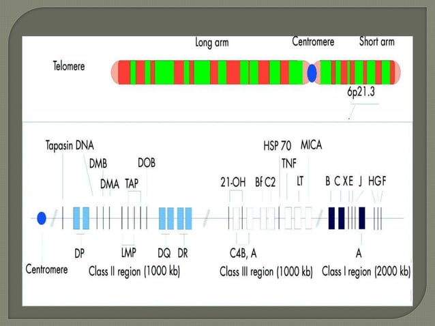Click the 'Class II region (1000 kb)' caption

pos(134,271)
